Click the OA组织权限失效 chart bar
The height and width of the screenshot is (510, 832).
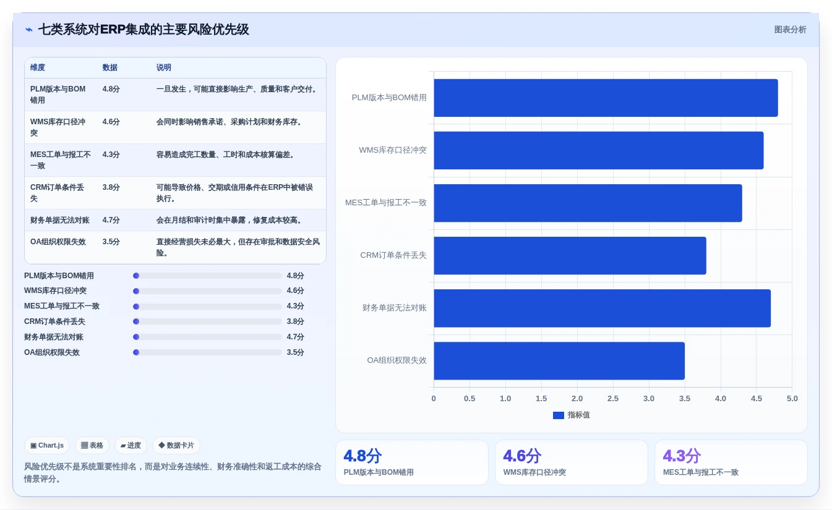[x=559, y=361]
